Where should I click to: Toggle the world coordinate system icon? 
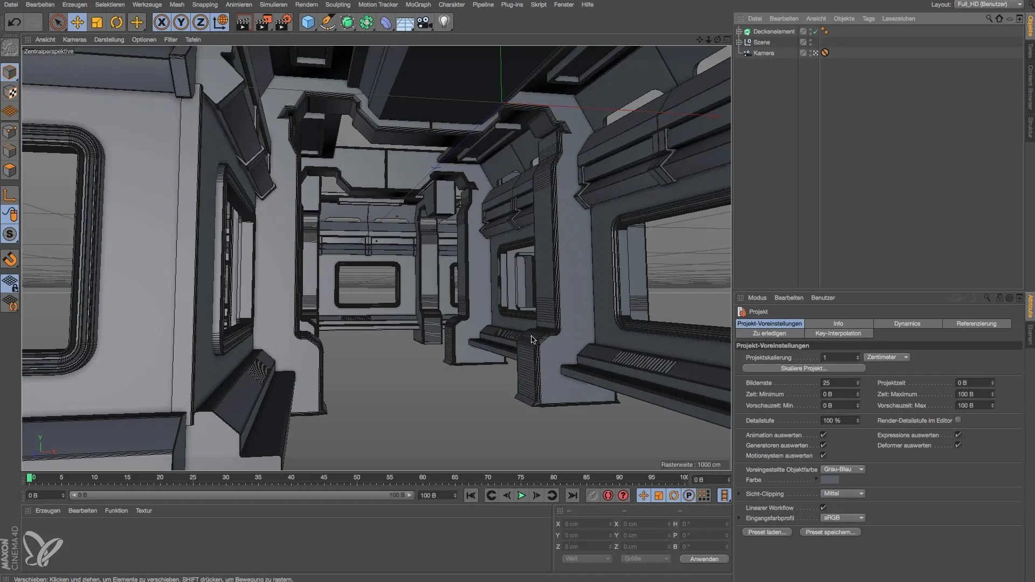(x=220, y=22)
